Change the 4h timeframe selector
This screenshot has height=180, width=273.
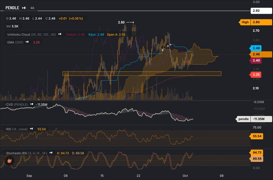32,8
